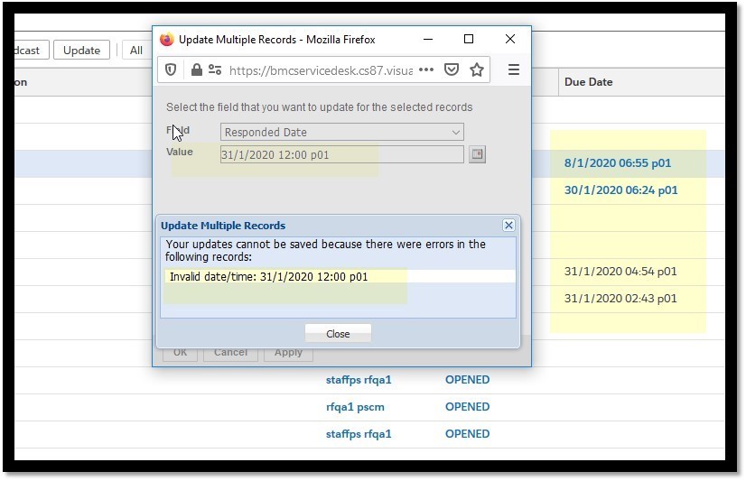Bookmark this page with star icon
Viewport: 746px width, 481px height.
(477, 69)
